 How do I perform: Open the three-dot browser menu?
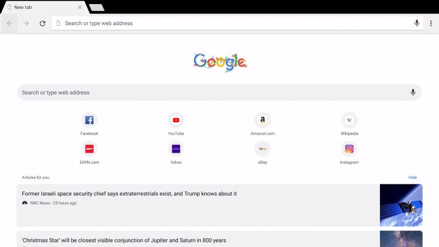pyautogui.click(x=431, y=23)
